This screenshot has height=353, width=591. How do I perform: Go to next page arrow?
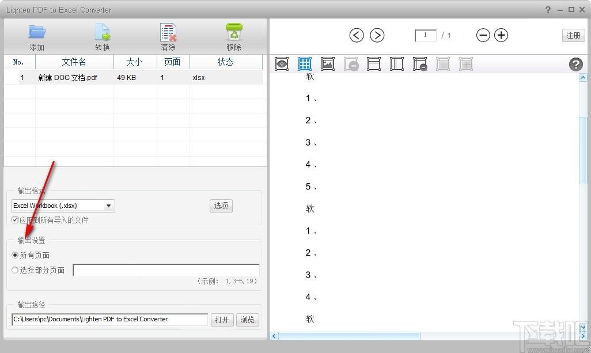pos(377,35)
